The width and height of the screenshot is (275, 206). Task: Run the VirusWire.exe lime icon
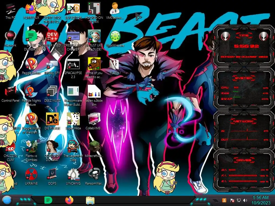(115, 39)
